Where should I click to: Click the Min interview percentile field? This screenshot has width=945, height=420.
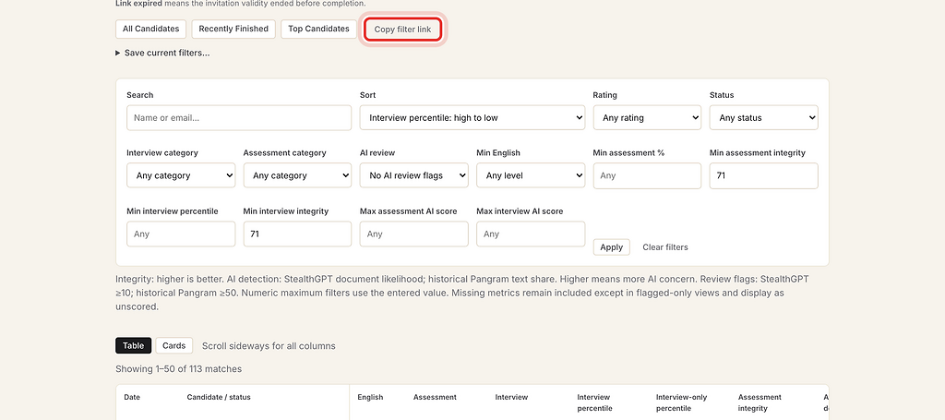181,234
